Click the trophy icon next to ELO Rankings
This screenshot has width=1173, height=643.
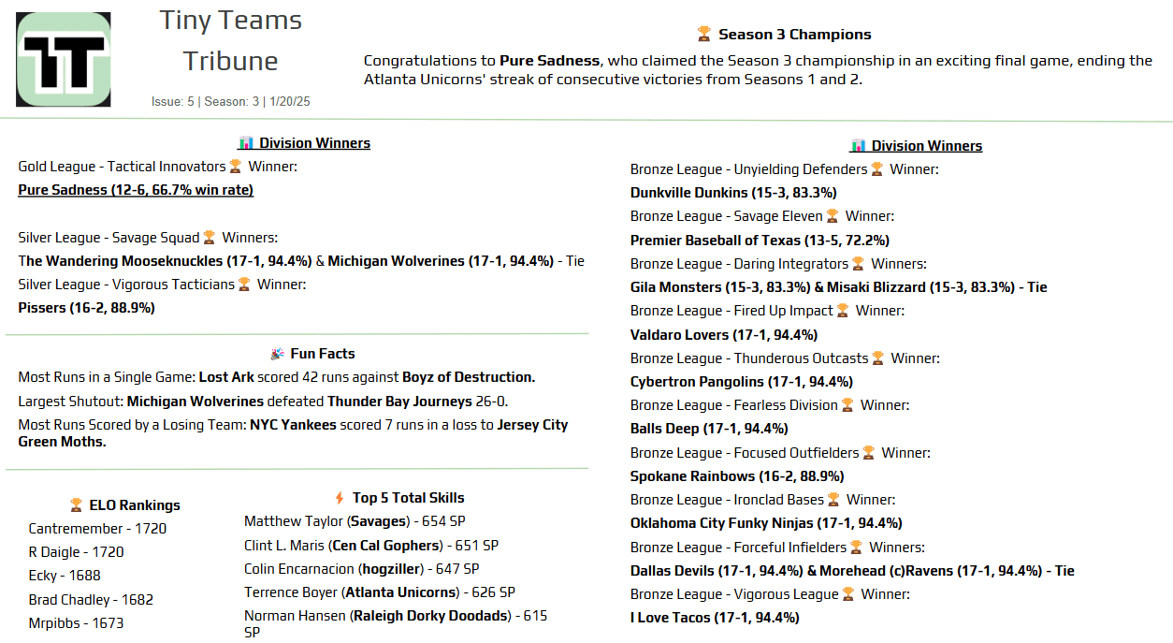76,505
